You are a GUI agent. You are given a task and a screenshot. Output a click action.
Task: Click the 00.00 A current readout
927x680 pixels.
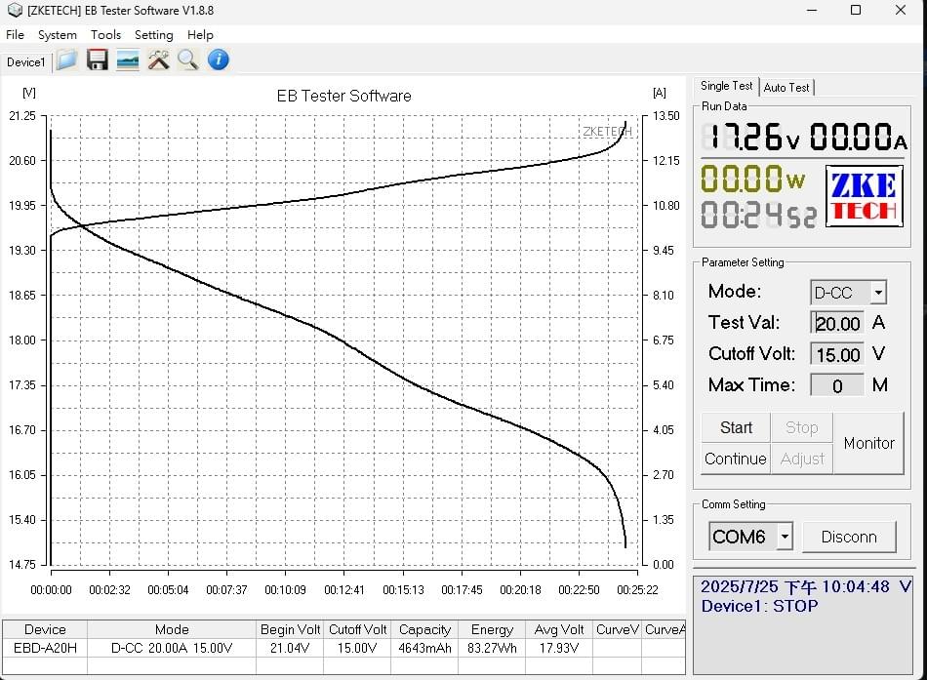click(x=858, y=137)
